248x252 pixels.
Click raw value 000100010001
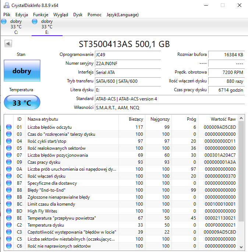(x=220, y=204)
